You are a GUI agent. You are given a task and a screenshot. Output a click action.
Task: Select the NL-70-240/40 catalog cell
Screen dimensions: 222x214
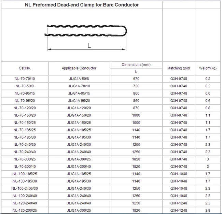pos(25,152)
